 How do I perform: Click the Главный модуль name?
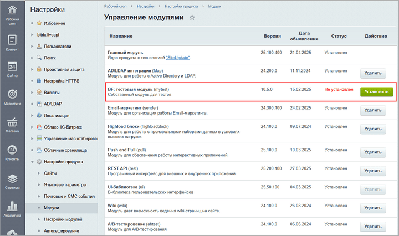(125, 53)
